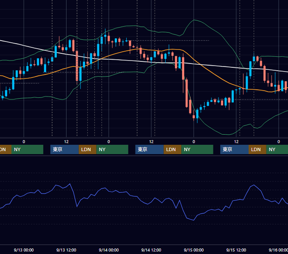Click the 9/14 00:00 date label
Image resolution: width=288 pixels, height=254 pixels.
pyautogui.click(x=109, y=250)
